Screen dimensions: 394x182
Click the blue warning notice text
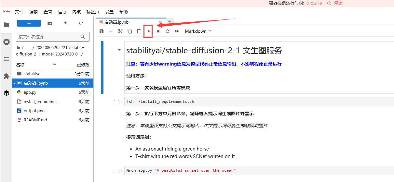204,64
